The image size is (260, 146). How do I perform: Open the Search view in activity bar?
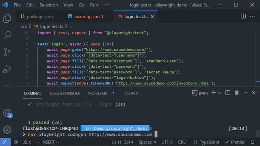pos(7,35)
